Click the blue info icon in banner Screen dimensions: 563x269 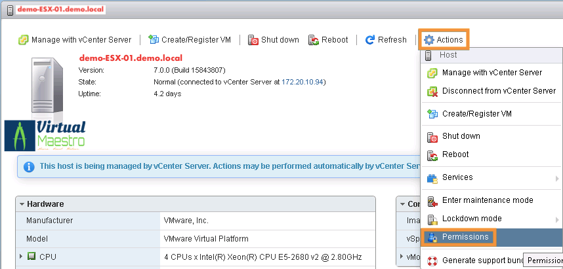(x=29, y=166)
